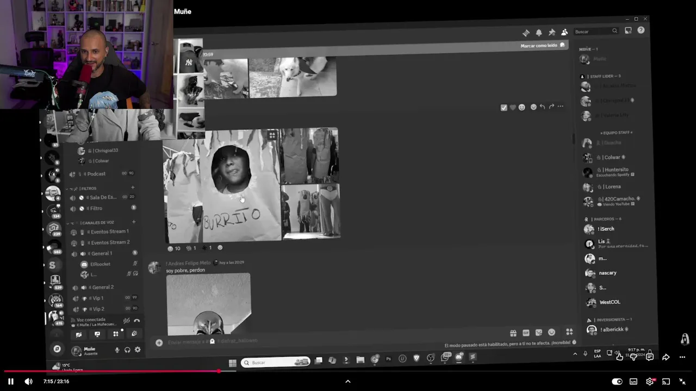Screen dimensions: 696x391
Task: Open video player settings gear
Action: click(650, 381)
